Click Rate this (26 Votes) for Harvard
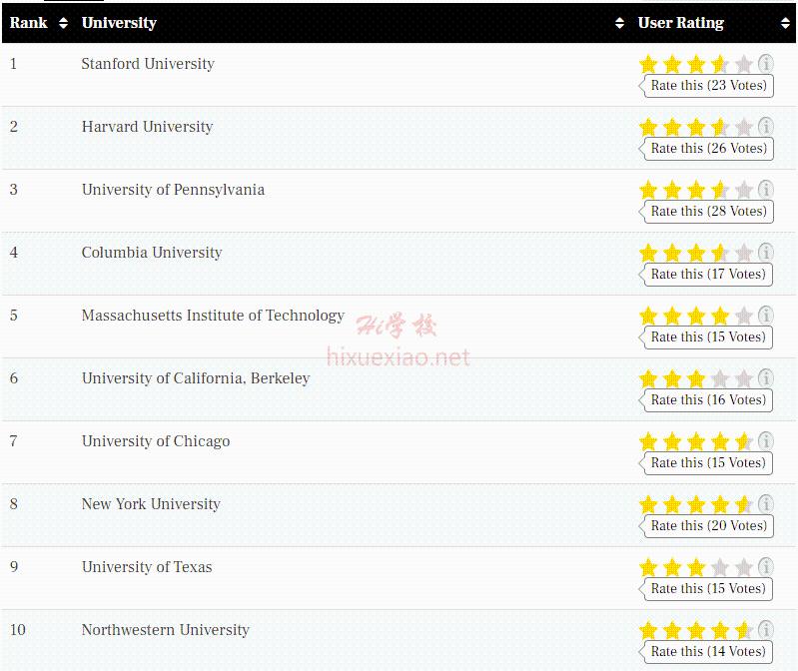The height and width of the screenshot is (671, 798). (x=708, y=149)
